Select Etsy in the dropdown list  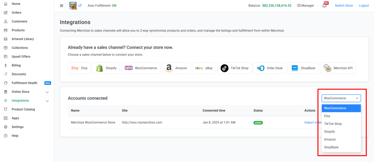(x=341, y=116)
